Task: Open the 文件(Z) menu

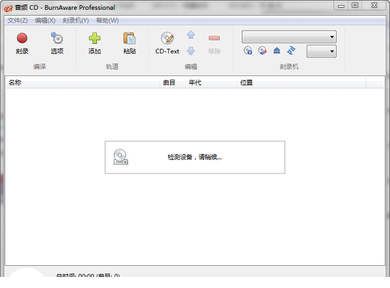Action: [18, 20]
